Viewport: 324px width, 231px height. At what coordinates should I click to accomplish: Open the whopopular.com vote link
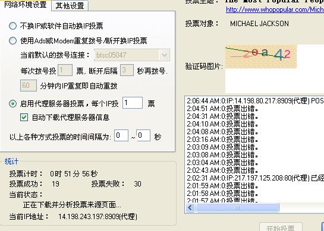point(275,10)
